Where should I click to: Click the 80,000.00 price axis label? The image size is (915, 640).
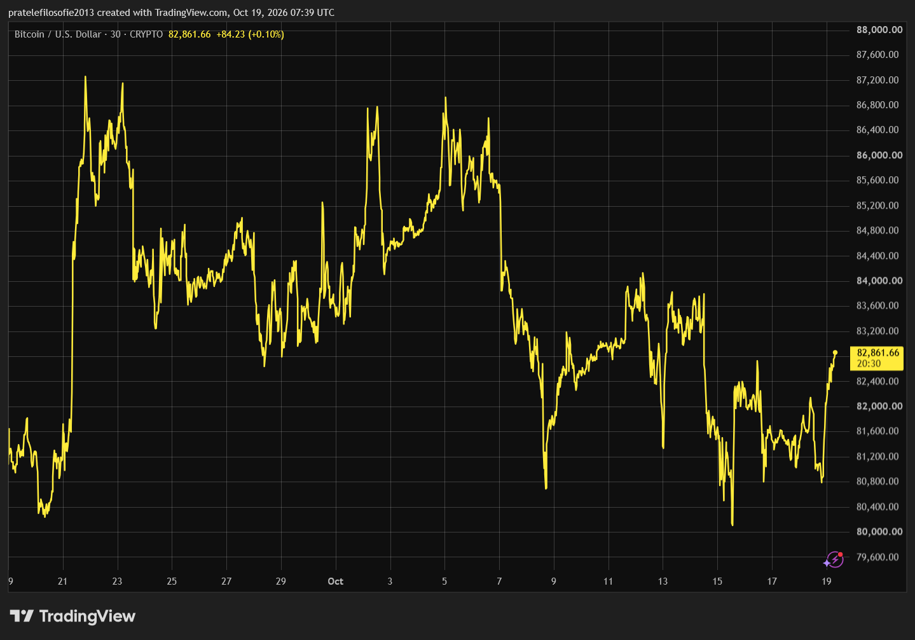879,531
